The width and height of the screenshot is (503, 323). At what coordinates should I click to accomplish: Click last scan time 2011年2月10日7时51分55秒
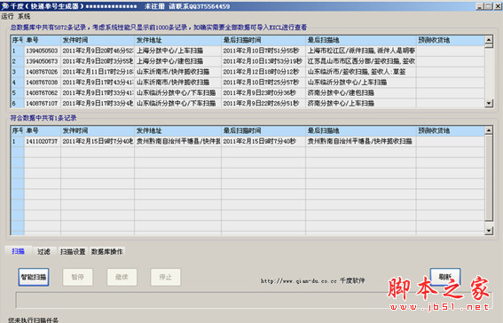click(x=263, y=51)
